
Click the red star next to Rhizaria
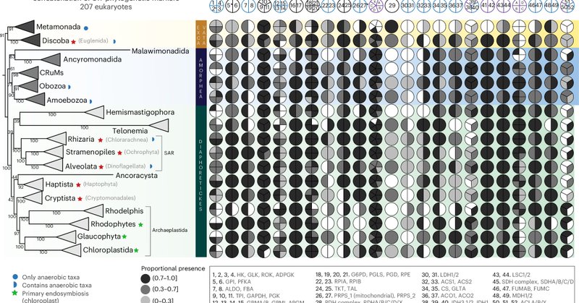click(x=101, y=140)
